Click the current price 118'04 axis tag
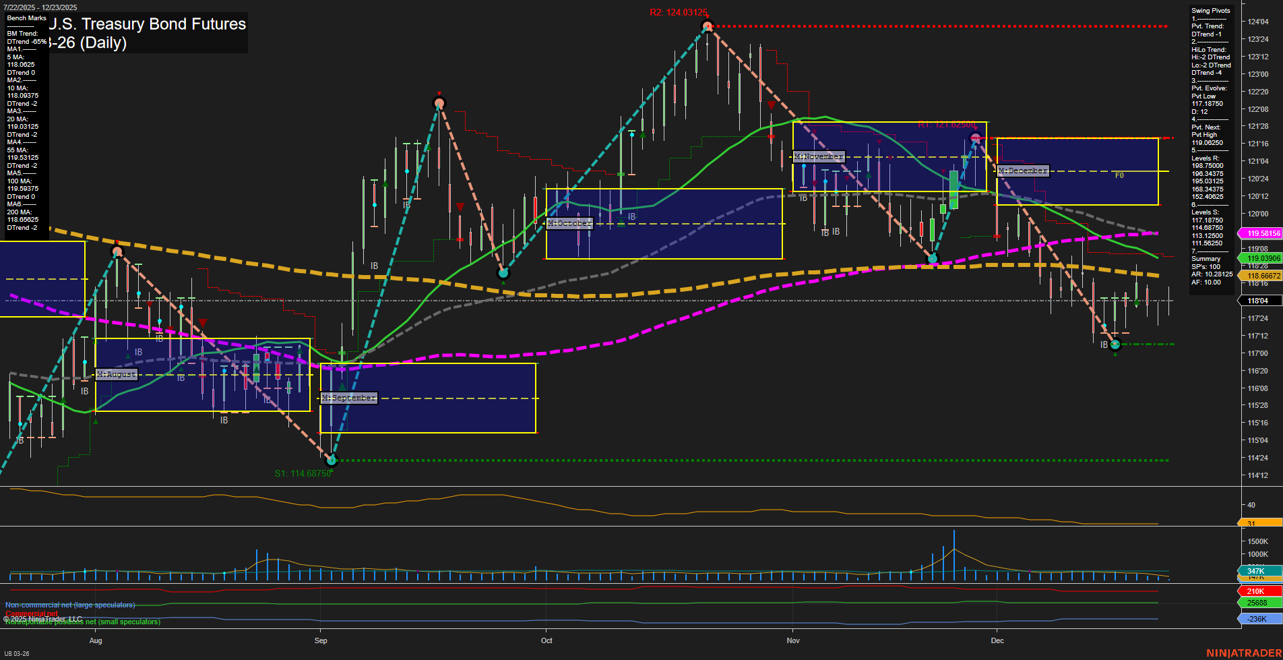The width and height of the screenshot is (1283, 660). [x=1259, y=301]
